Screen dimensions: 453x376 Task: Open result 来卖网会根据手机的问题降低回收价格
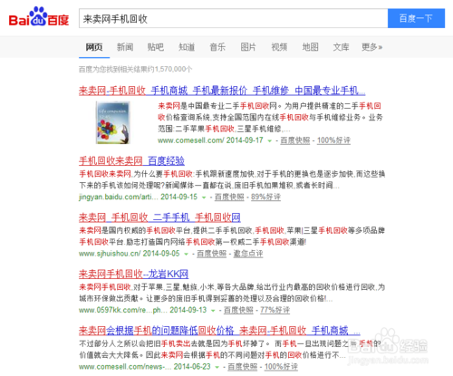[219, 331]
